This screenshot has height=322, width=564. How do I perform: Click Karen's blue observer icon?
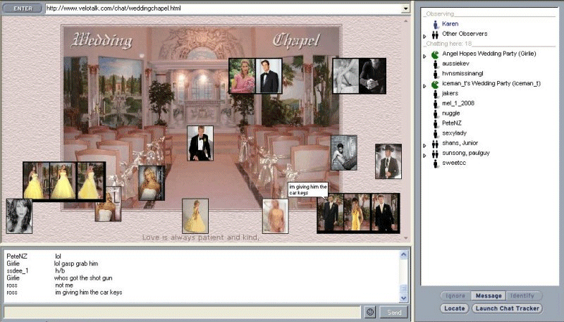[x=435, y=24]
